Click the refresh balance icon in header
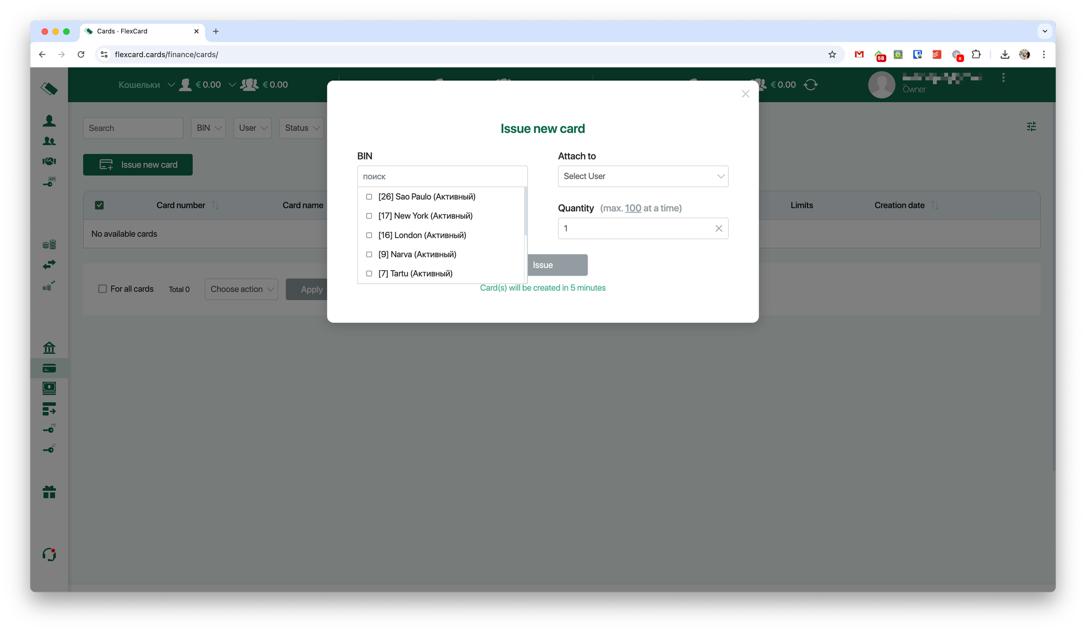 coord(811,85)
